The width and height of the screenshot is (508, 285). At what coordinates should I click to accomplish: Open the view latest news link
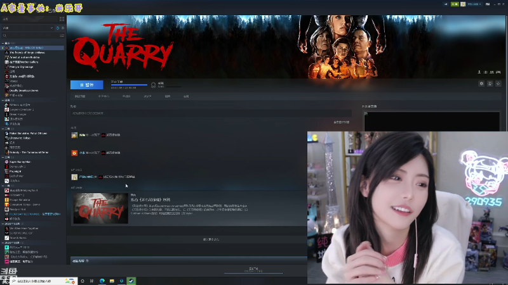coord(342,122)
